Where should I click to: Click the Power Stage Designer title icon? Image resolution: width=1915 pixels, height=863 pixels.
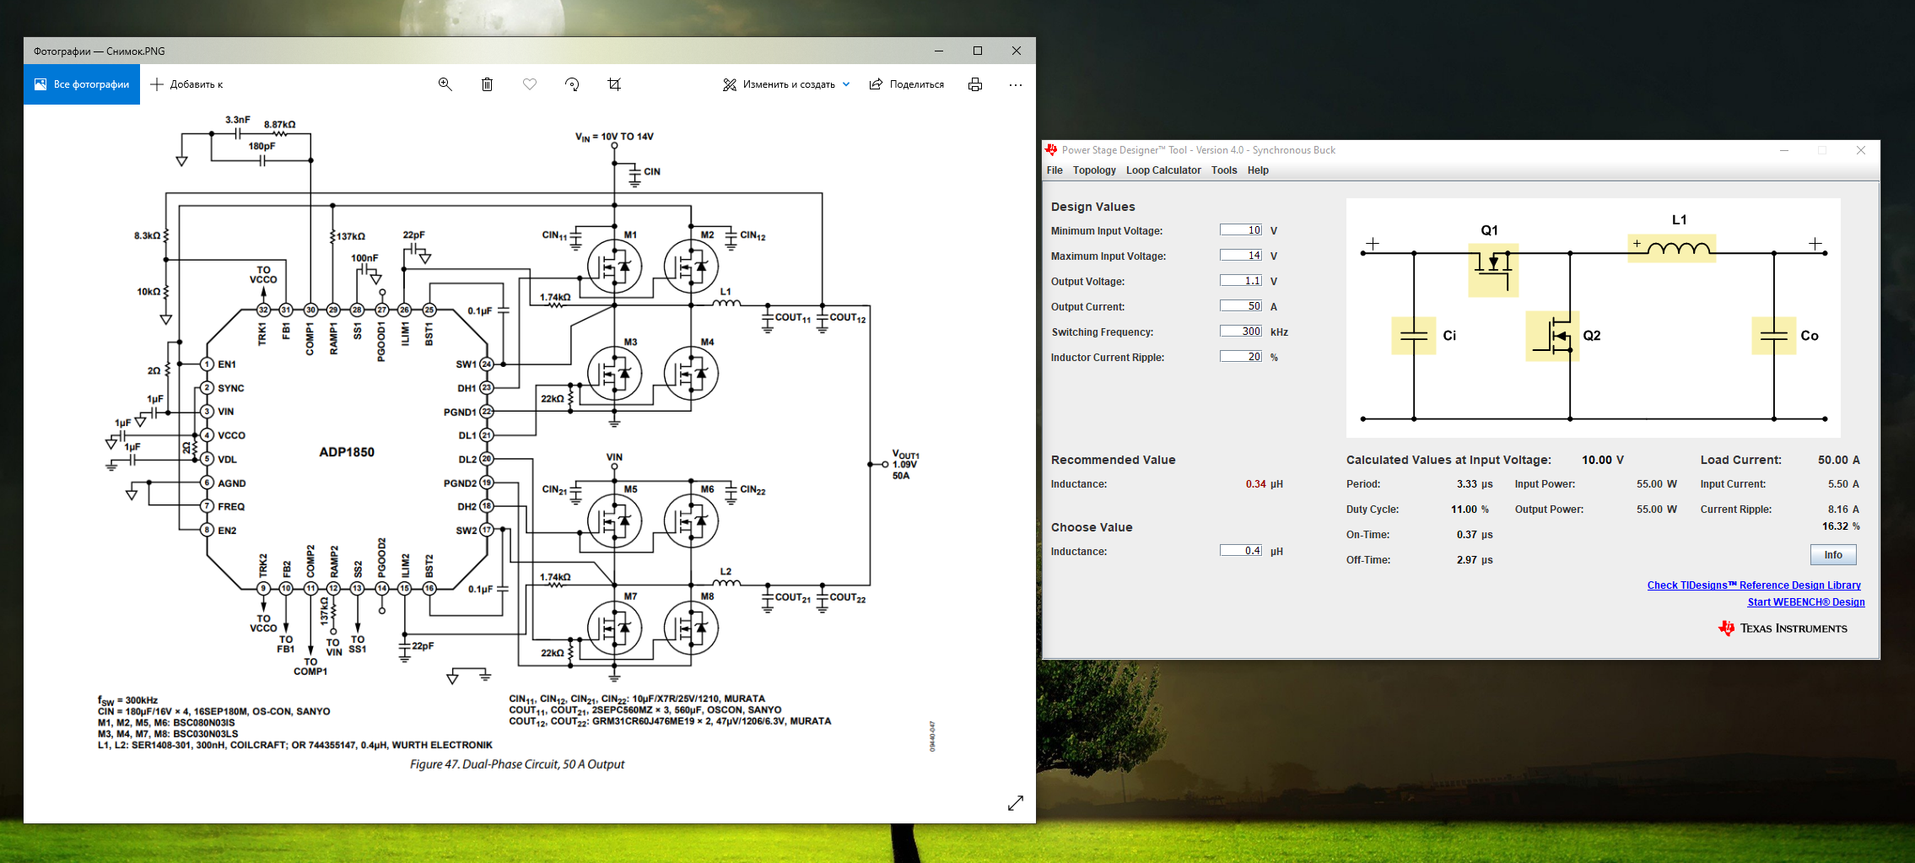pyautogui.click(x=1051, y=150)
